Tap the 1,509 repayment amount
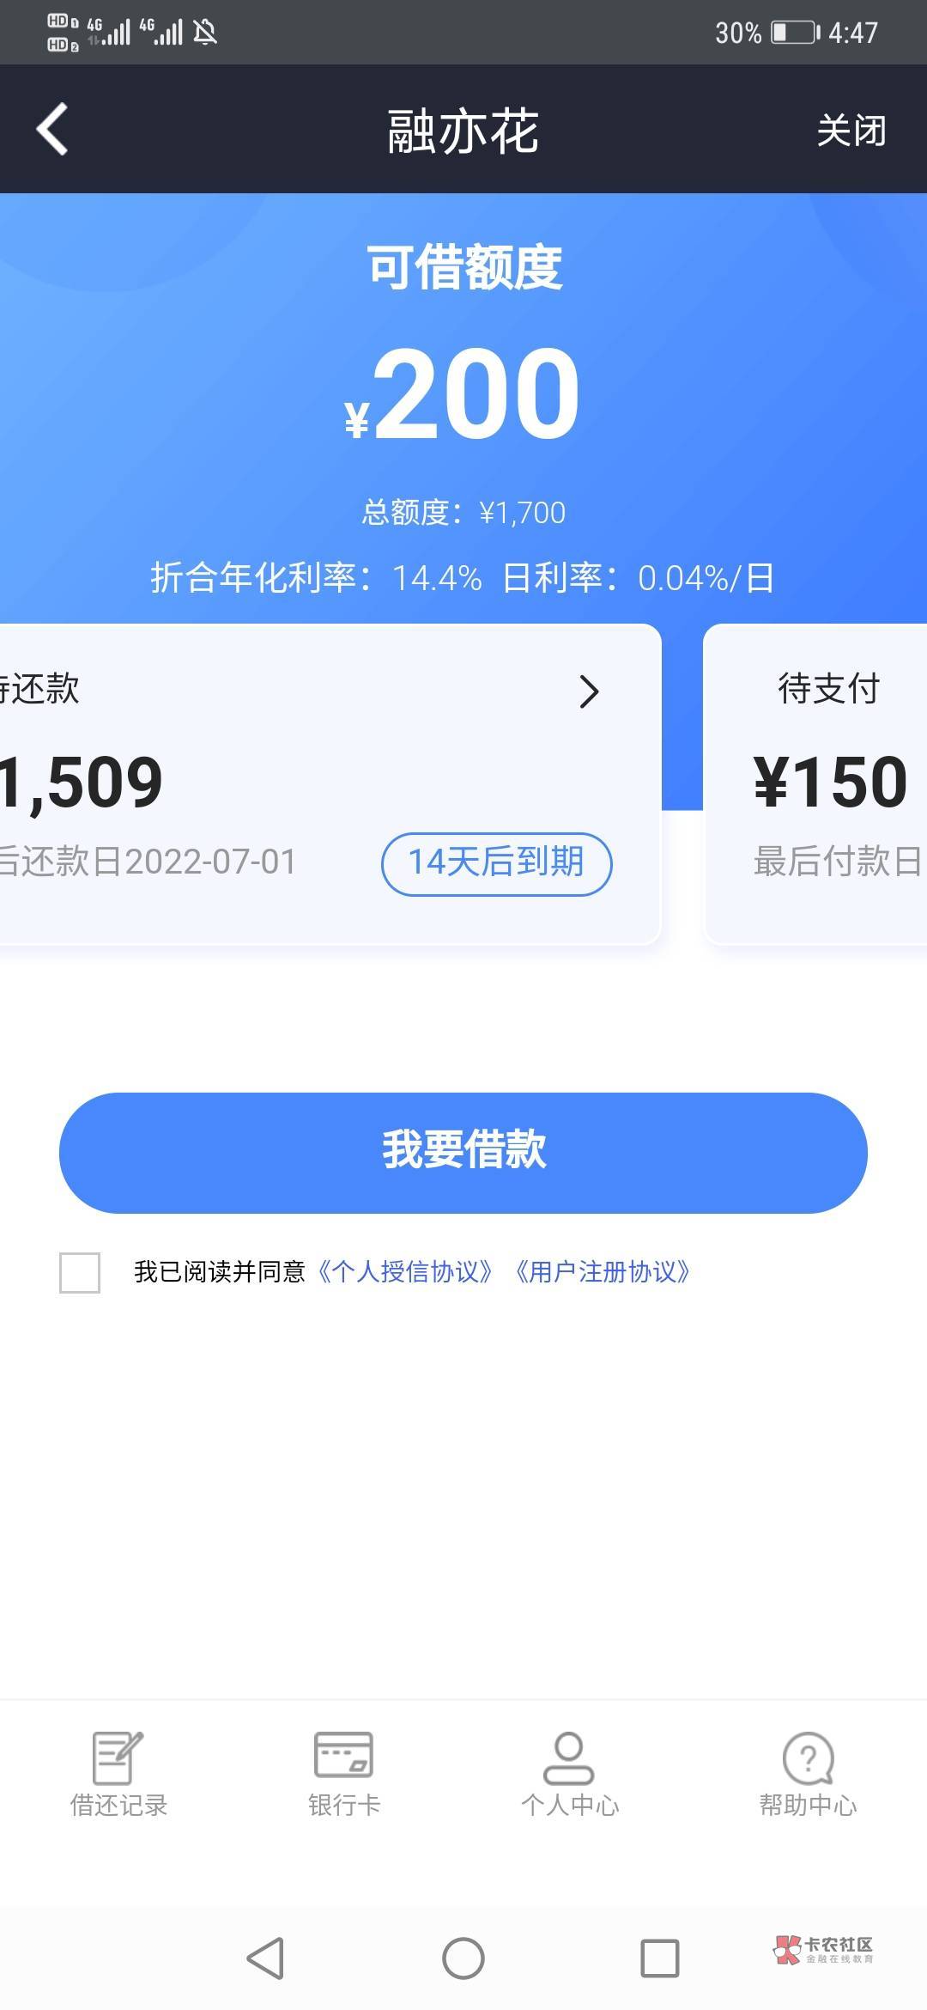The height and width of the screenshot is (2010, 927). click(x=82, y=783)
